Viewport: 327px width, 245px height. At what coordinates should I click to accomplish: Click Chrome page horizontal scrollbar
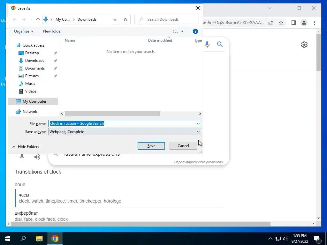[x=141, y=224]
